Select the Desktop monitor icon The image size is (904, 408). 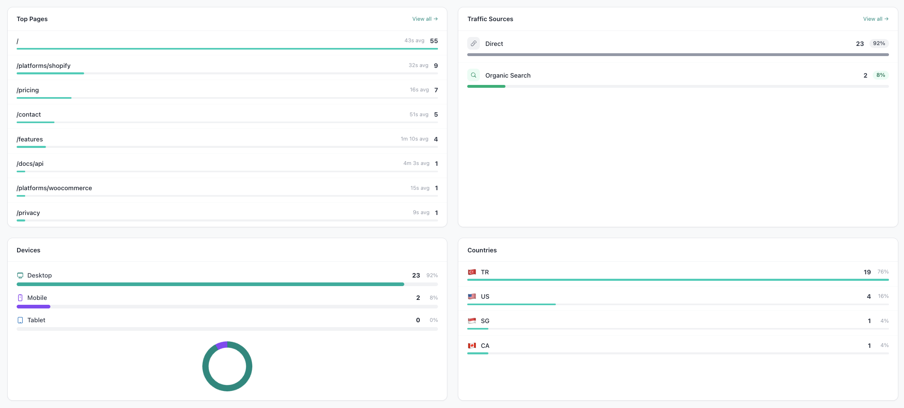point(20,275)
